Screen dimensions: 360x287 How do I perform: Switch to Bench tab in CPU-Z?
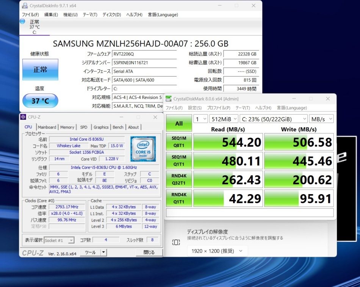[118, 127]
